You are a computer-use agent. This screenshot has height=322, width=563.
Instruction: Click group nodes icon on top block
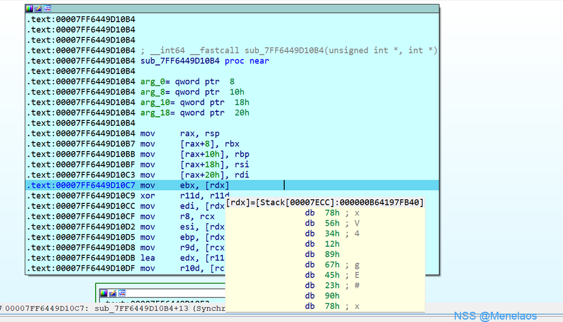48,9
